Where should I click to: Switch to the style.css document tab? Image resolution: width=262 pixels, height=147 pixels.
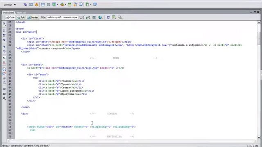[21, 13]
